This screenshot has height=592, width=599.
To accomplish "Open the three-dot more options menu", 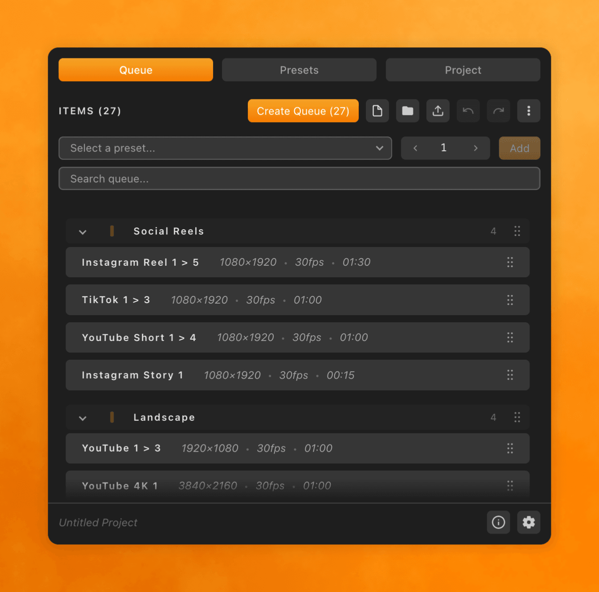I will pos(529,111).
